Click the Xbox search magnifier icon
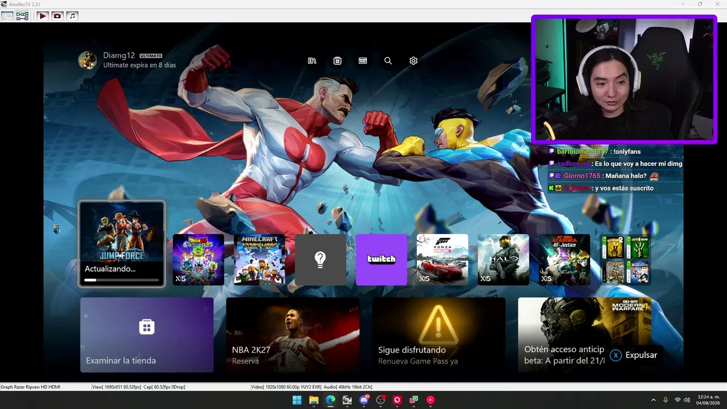 click(388, 61)
